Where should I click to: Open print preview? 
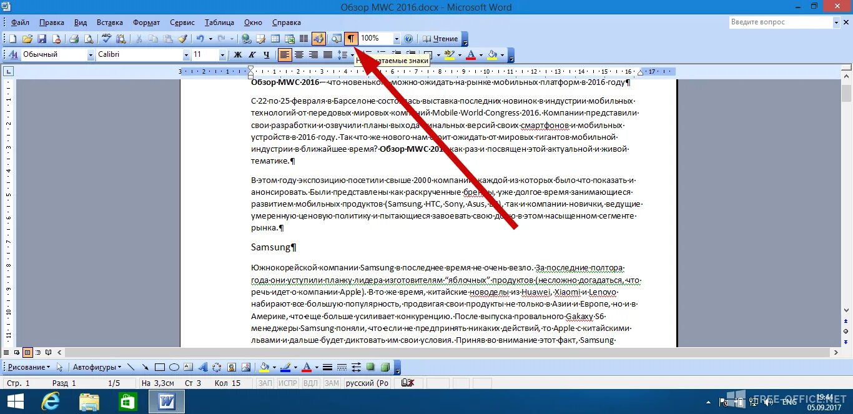tap(88, 39)
